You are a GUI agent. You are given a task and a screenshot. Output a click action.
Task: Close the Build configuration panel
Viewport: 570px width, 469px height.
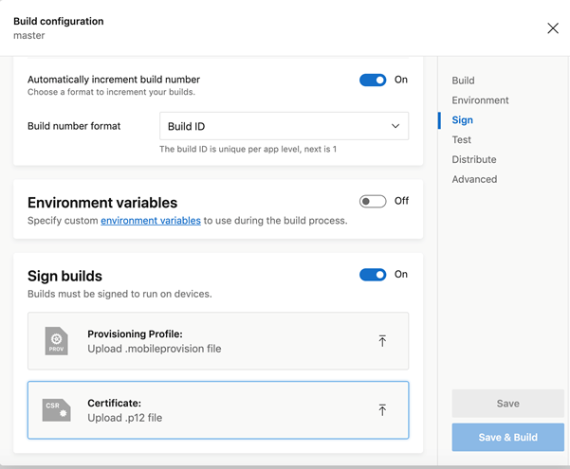click(x=553, y=28)
